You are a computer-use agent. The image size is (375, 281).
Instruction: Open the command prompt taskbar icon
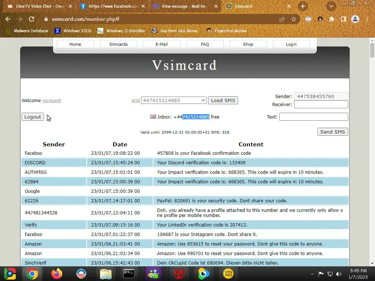(129, 274)
